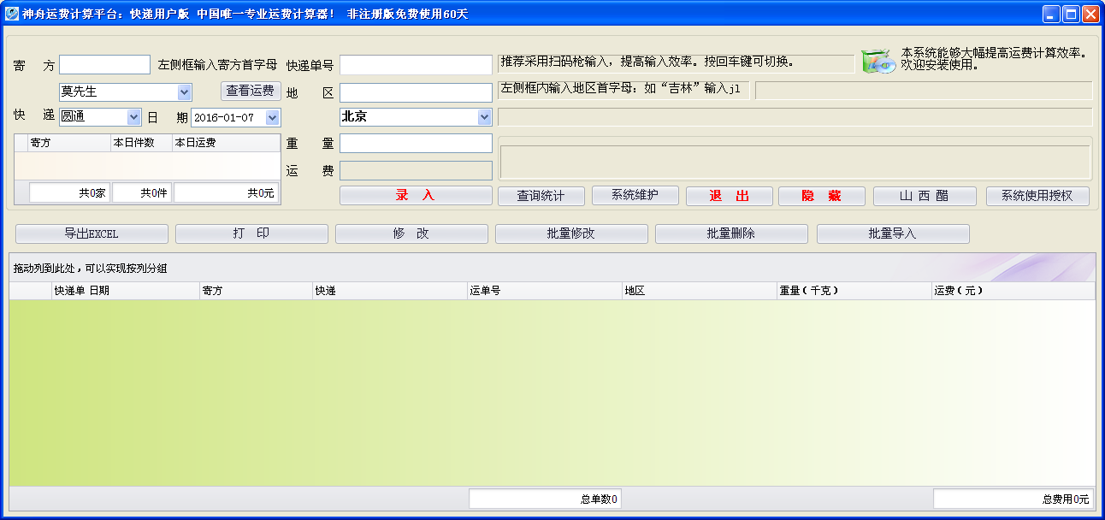Click the 查看运费 button
Viewport: 1105px width, 520px height.
pos(251,92)
